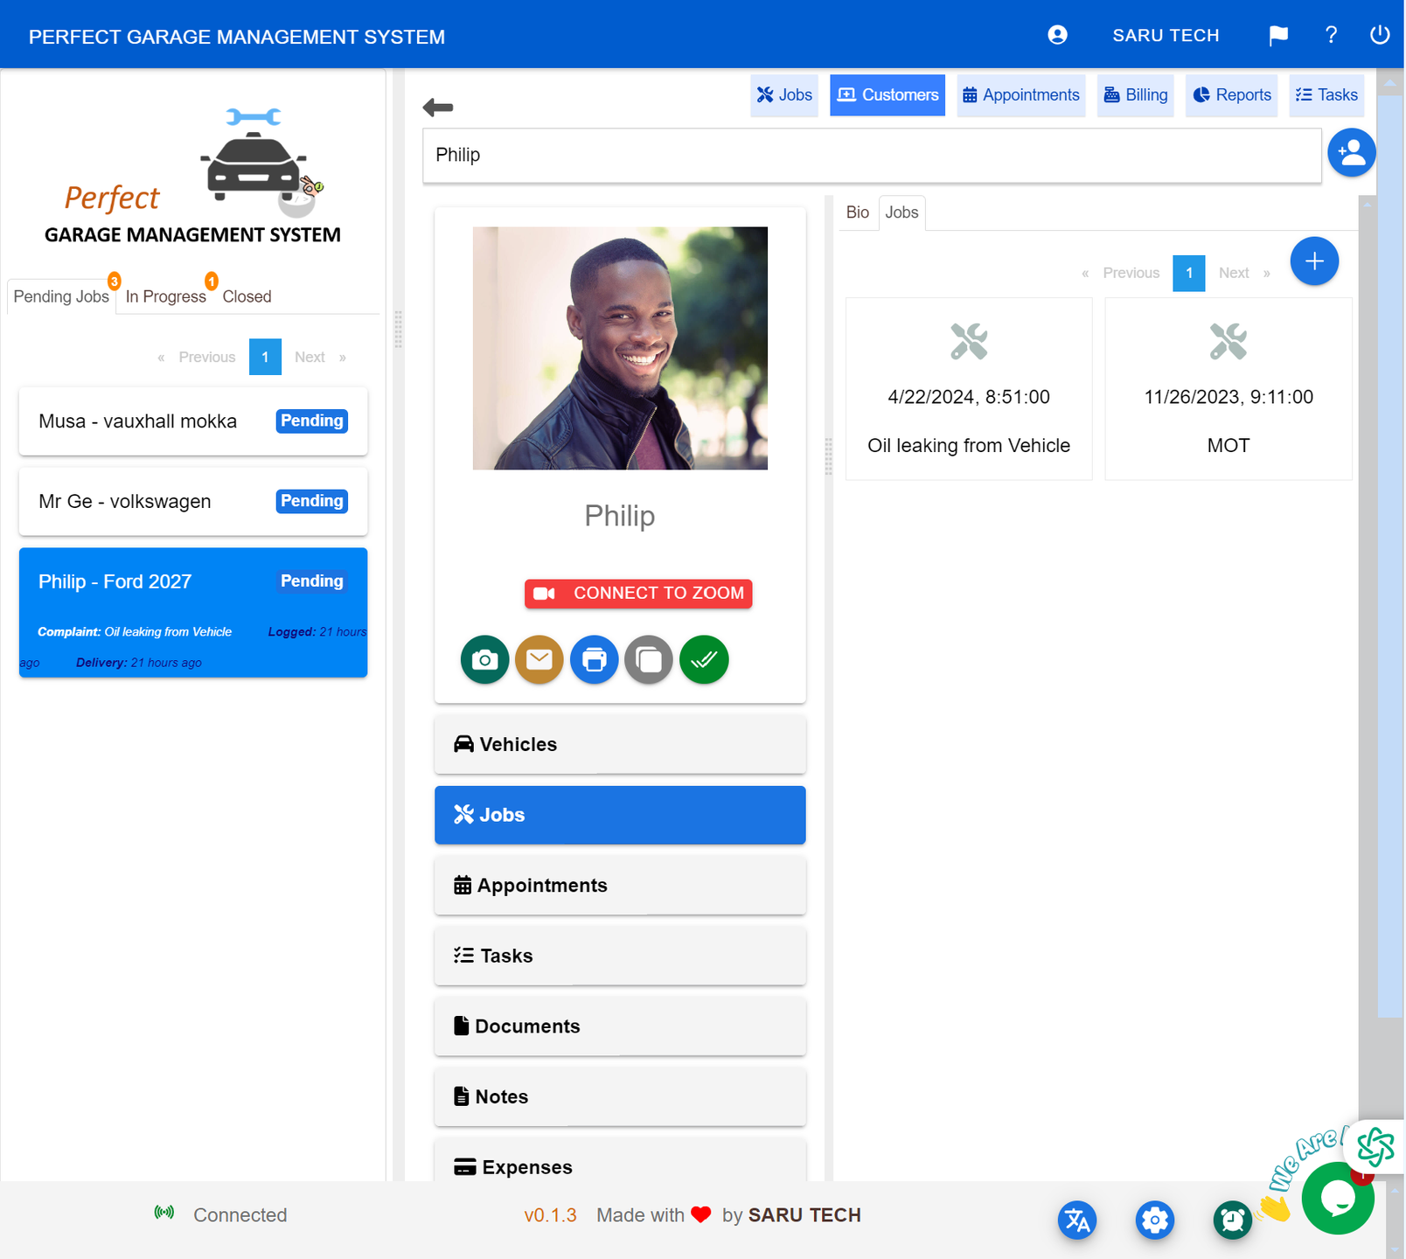This screenshot has height=1259, width=1406.
Task: Click the v0.1.3 version label
Action: click(550, 1215)
